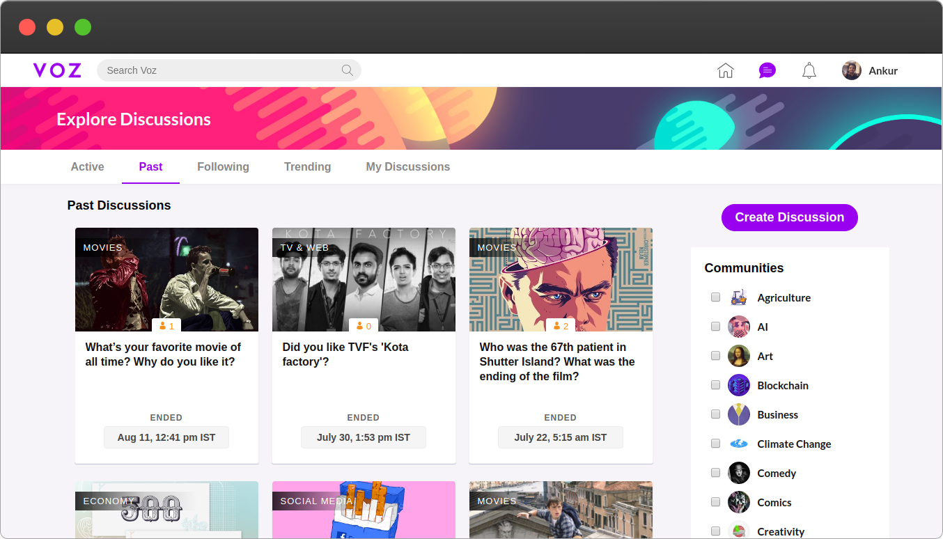Click the AI community icon
Image resolution: width=943 pixels, height=539 pixels.
point(739,327)
